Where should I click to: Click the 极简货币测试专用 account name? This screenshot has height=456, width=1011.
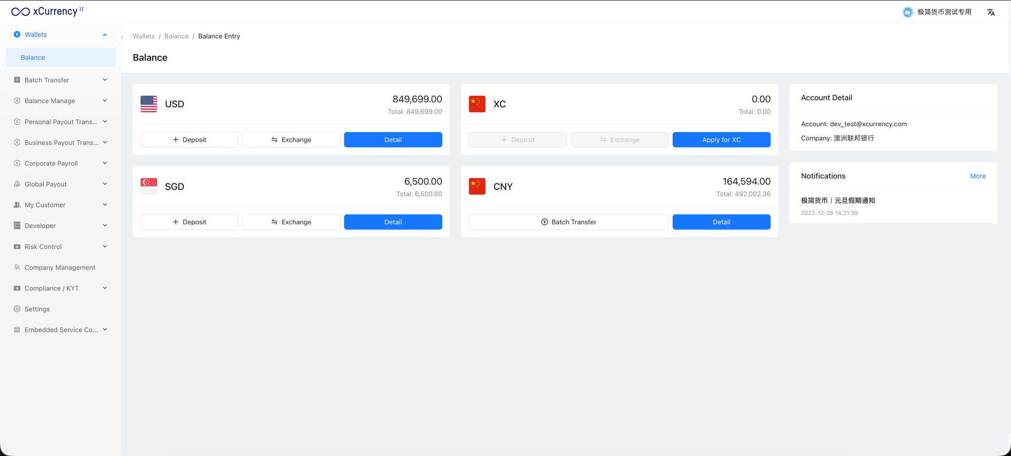point(944,12)
